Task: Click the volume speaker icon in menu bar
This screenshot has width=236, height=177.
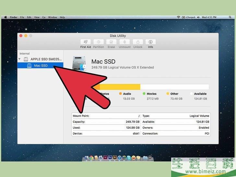Action: click(198, 17)
